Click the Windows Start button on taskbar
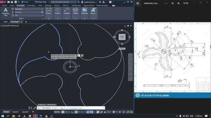This screenshot has width=211, height=118. point(2,116)
